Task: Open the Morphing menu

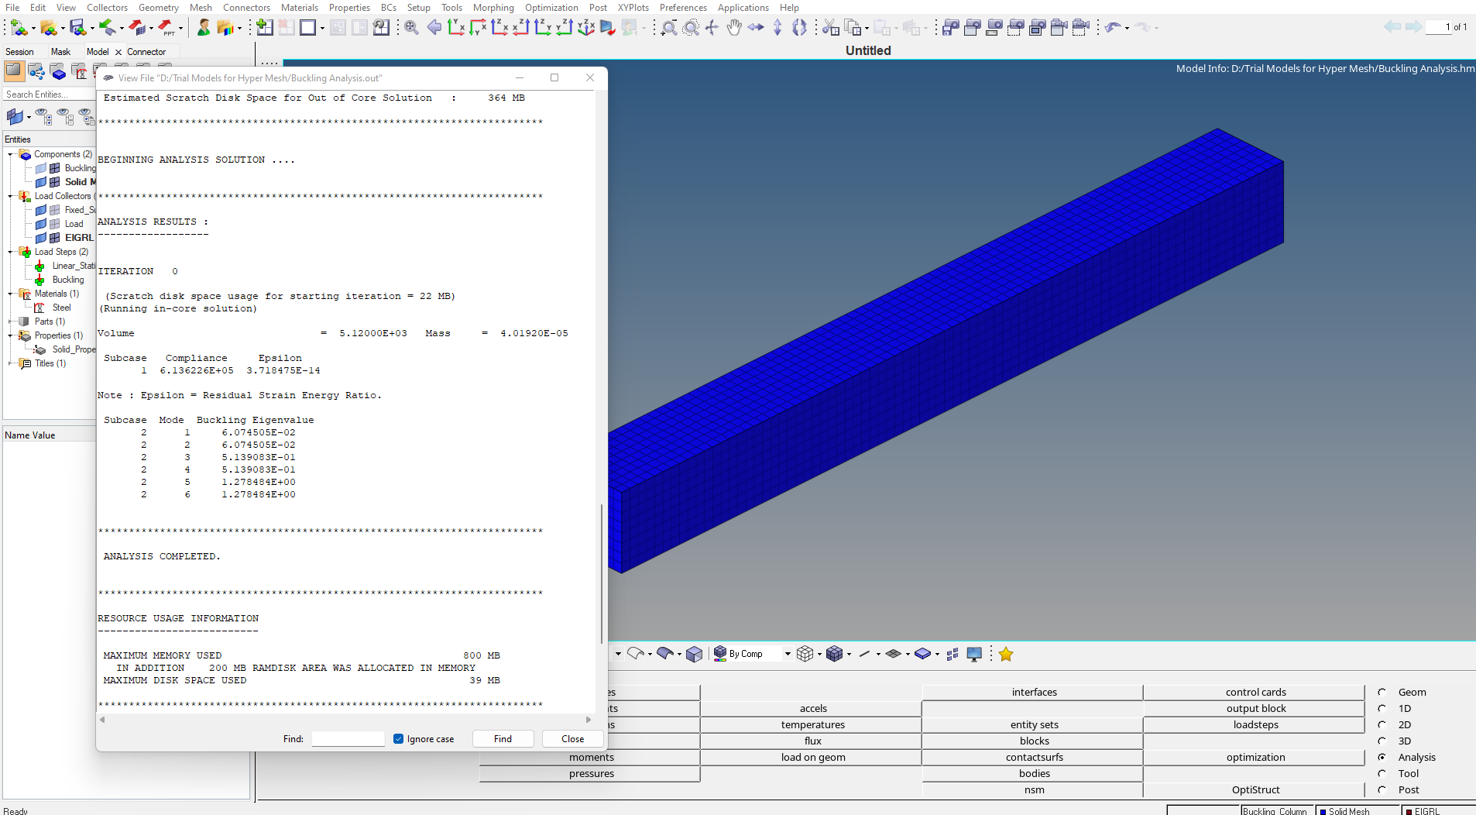Action: [x=493, y=7]
